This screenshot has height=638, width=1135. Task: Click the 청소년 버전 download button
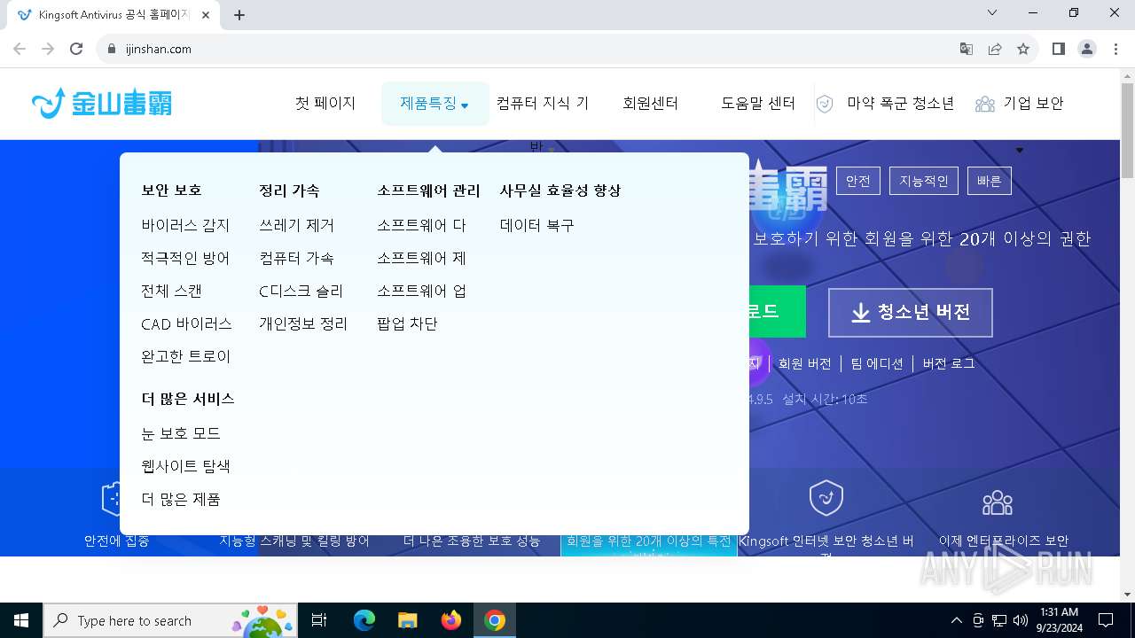(x=911, y=312)
